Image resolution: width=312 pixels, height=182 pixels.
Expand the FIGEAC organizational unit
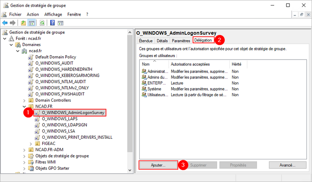[31, 143]
